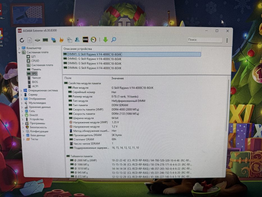Viewport: 262px width, 197px height.
Task: Expand the Сервер tree node
Action: click(21, 95)
